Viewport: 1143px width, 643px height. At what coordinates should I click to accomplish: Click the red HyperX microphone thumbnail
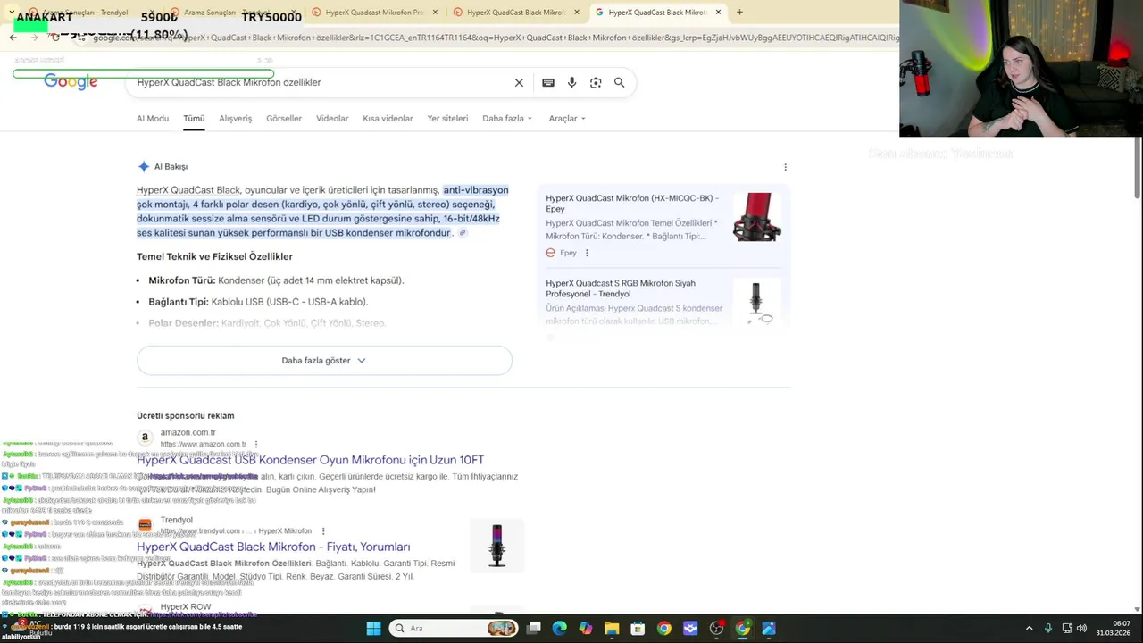pos(757,217)
